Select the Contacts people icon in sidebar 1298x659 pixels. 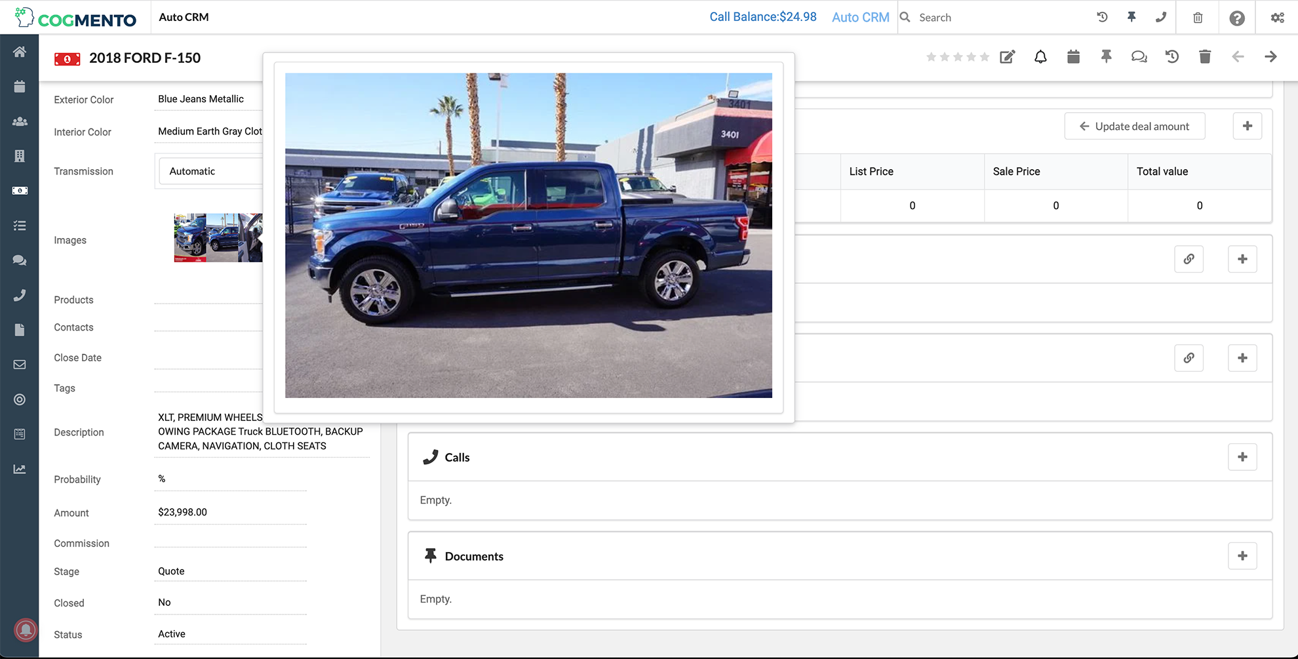tap(19, 121)
